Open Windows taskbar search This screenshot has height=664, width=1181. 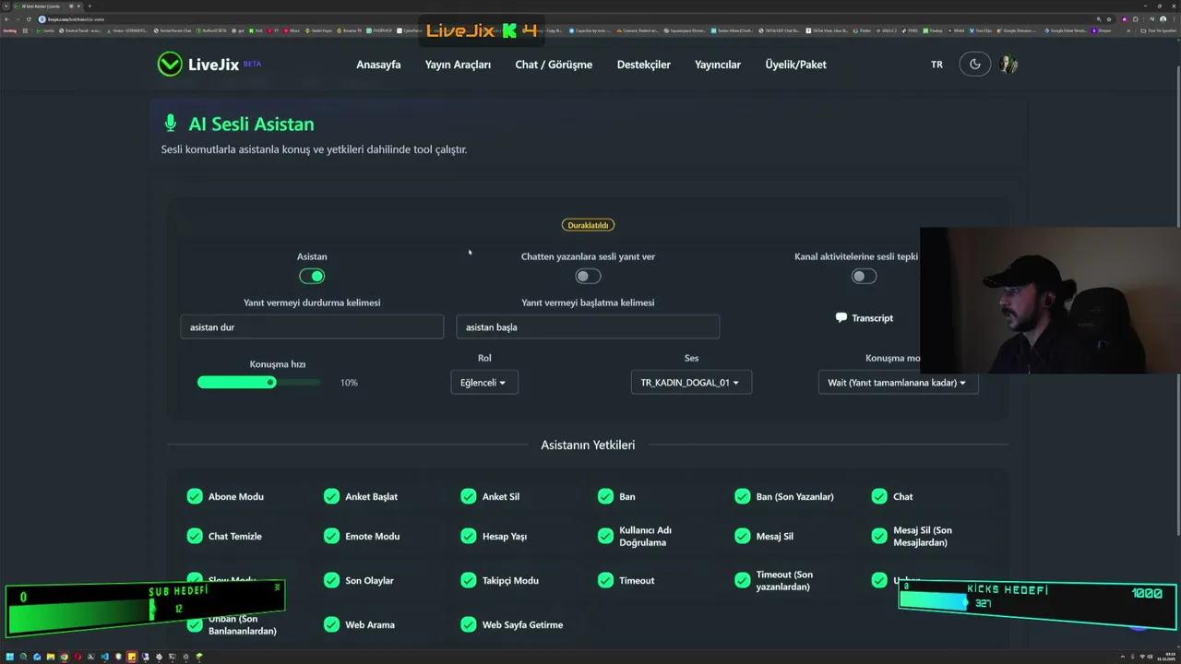pyautogui.click(x=23, y=657)
